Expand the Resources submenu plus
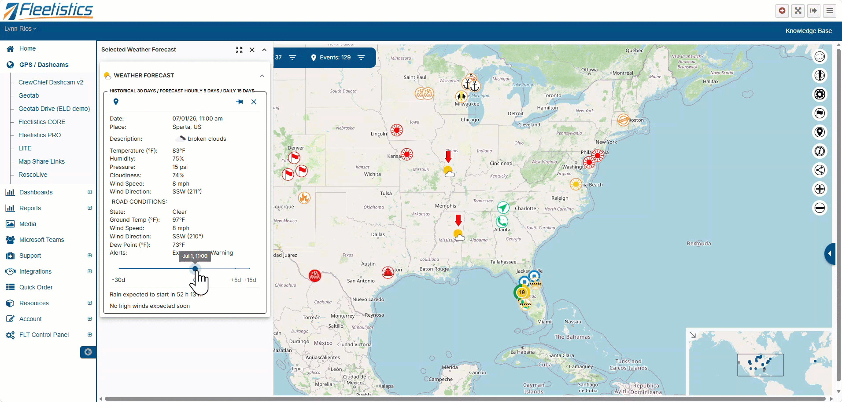 coord(90,303)
